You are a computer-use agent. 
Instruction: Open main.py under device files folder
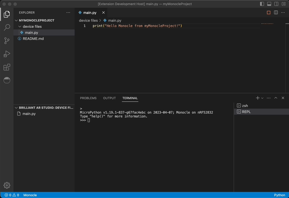(x=44, y=32)
